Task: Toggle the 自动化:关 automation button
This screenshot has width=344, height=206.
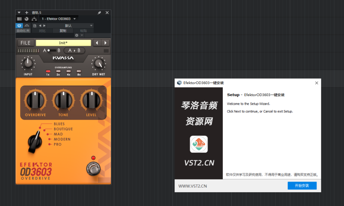Action: 23,30
